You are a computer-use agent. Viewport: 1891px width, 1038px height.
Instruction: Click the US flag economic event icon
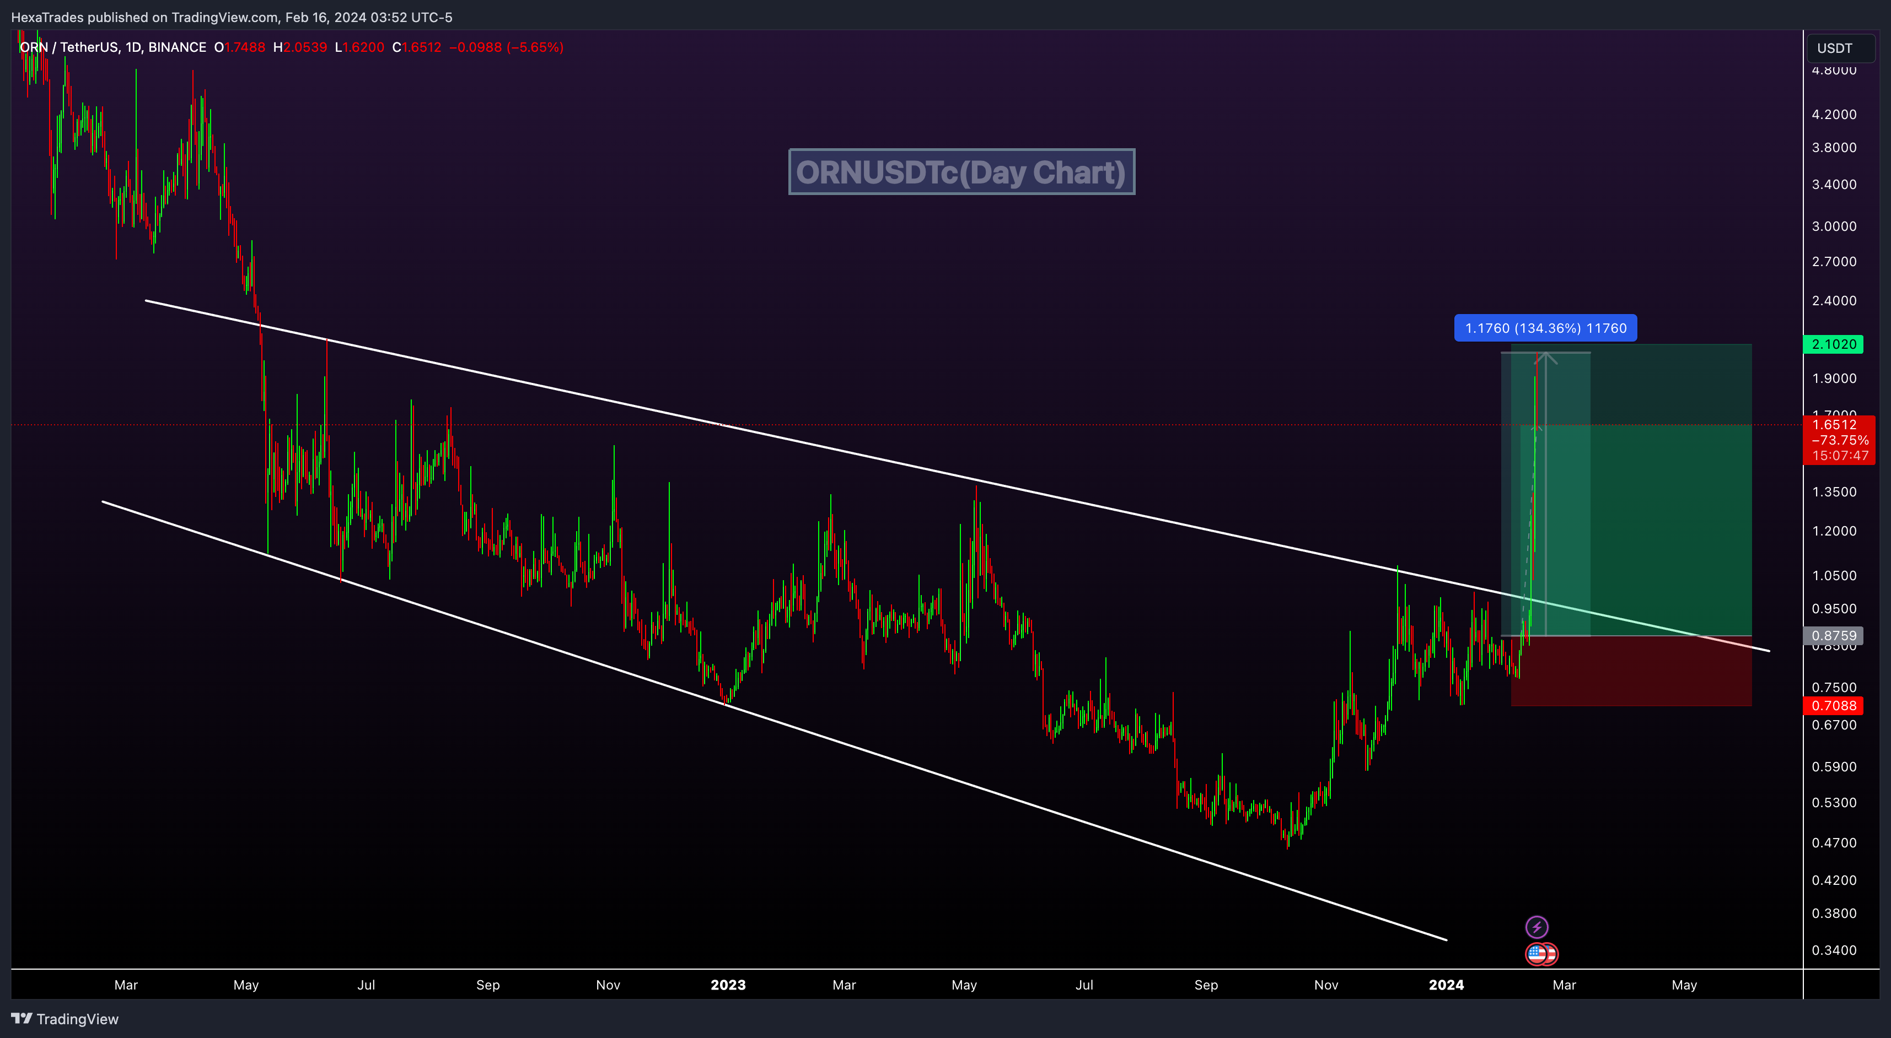point(1537,954)
